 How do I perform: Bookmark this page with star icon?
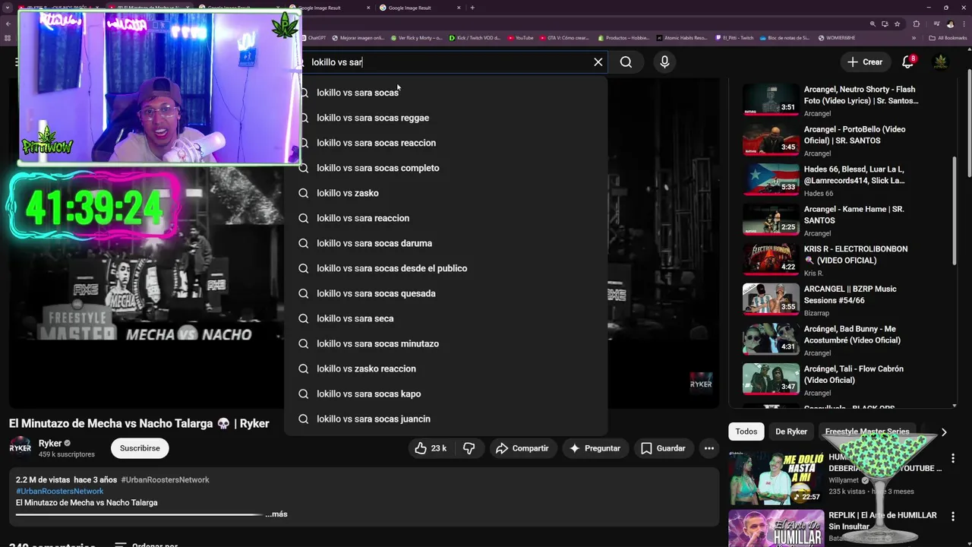pos(897,24)
